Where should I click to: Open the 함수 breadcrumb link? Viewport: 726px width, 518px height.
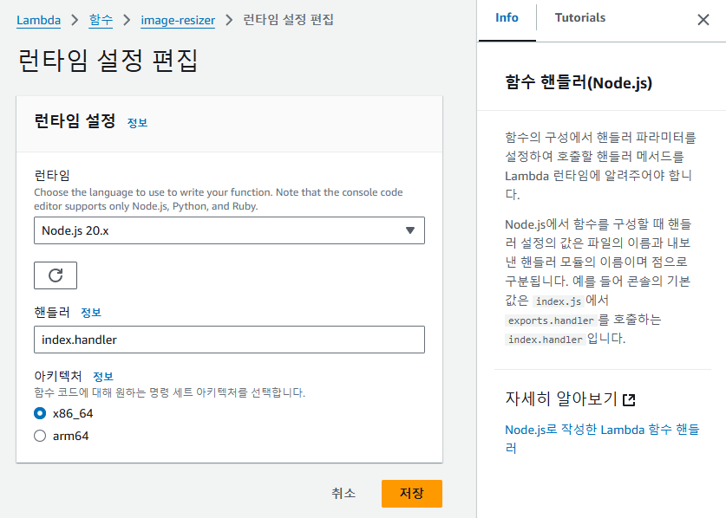101,20
